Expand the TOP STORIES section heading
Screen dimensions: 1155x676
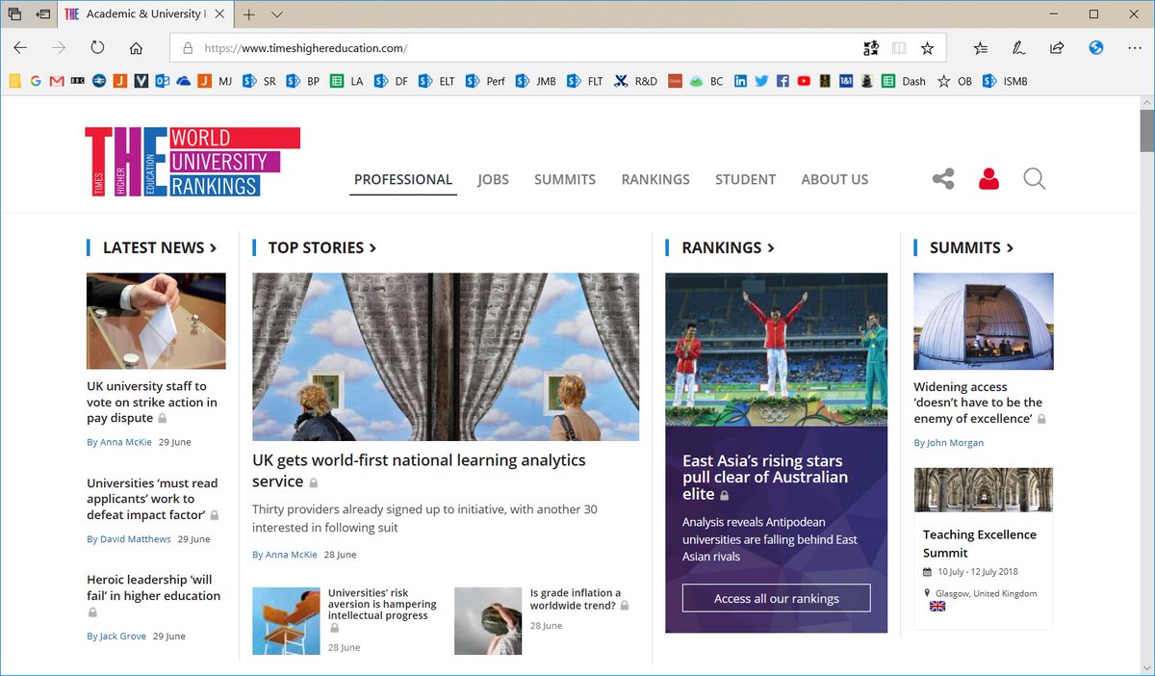(322, 247)
